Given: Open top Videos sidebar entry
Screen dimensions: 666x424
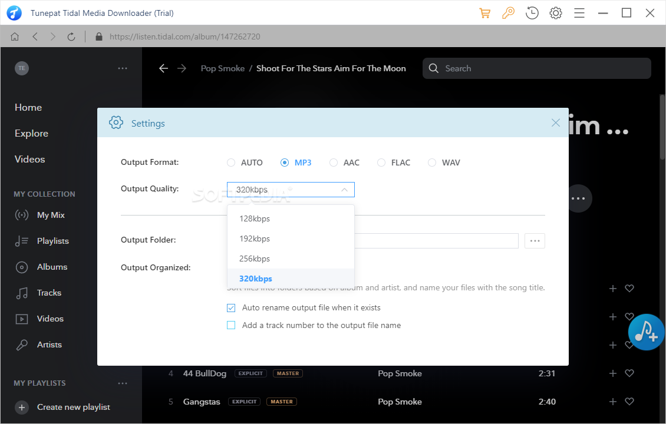Looking at the screenshot, I should coord(29,159).
